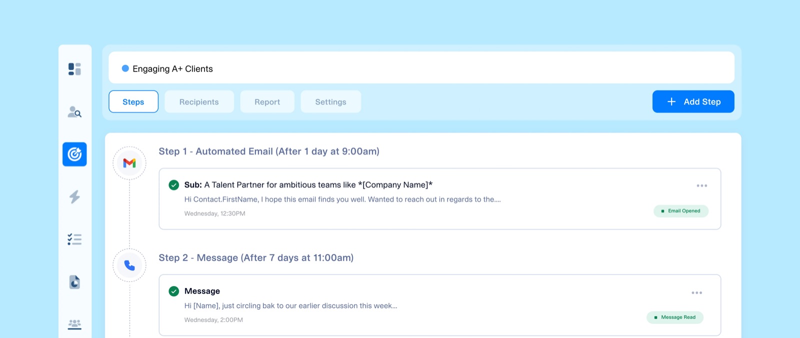Click the phone icon for Step 2
The height and width of the screenshot is (338, 800).
tap(129, 265)
